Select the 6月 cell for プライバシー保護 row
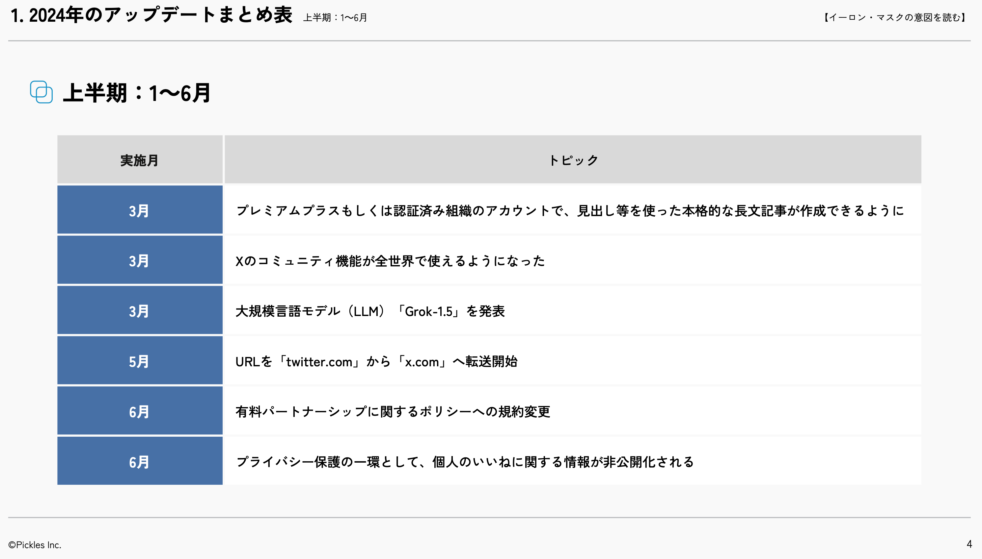This screenshot has width=982, height=559. pos(140,461)
